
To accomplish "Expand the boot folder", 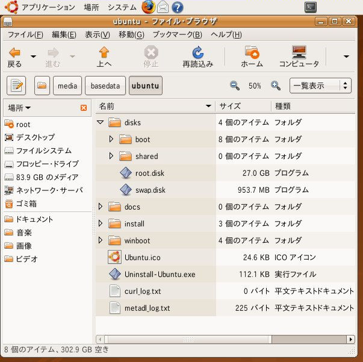I will click(x=111, y=139).
